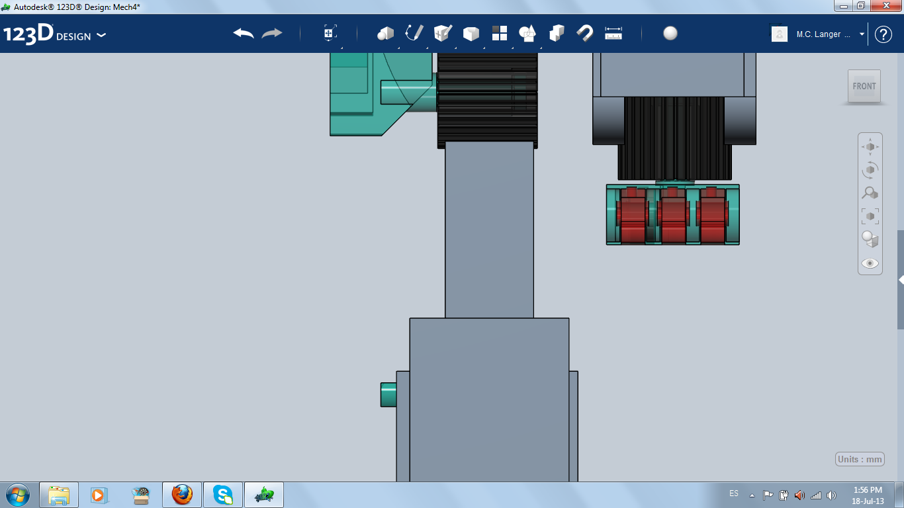Open the Transform tool

[330, 33]
